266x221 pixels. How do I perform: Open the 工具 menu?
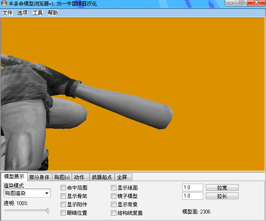(x=37, y=13)
